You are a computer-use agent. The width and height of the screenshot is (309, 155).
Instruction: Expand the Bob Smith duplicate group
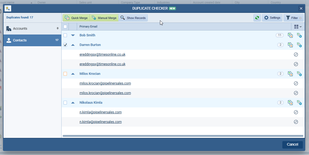coord(73,35)
